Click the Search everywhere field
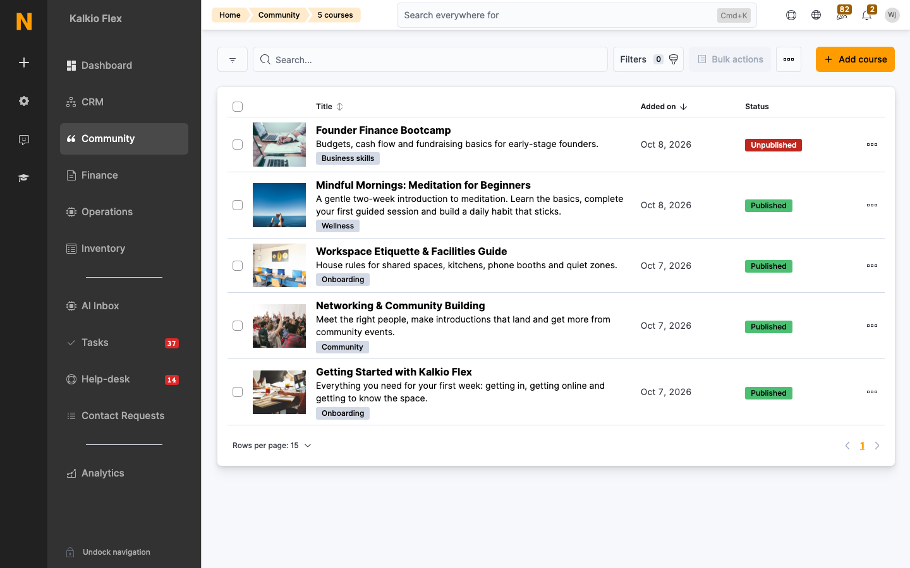The height and width of the screenshot is (568, 910). pyautogui.click(x=576, y=15)
